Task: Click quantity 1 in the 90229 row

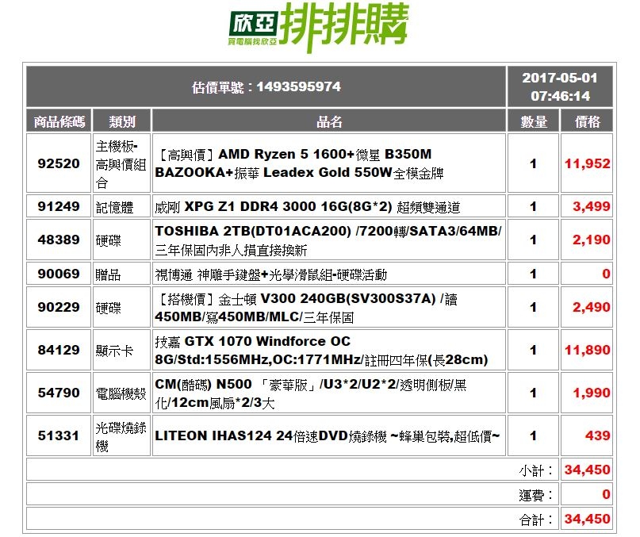Action: coord(533,308)
